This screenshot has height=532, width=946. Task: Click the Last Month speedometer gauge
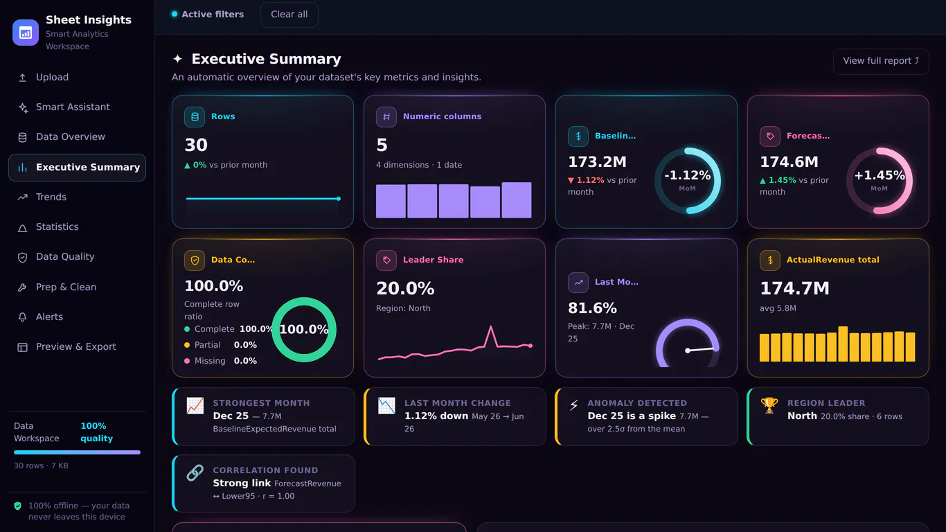point(688,343)
